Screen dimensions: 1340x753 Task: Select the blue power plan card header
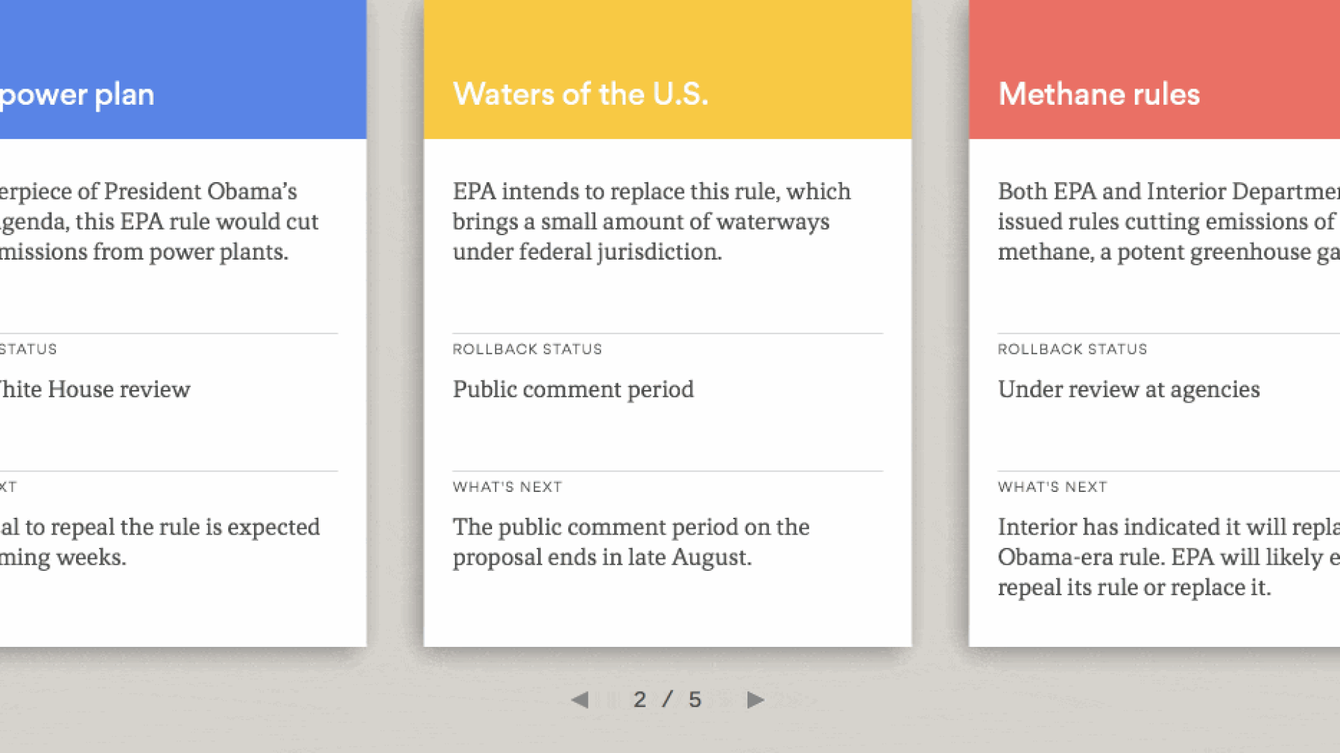[183, 69]
